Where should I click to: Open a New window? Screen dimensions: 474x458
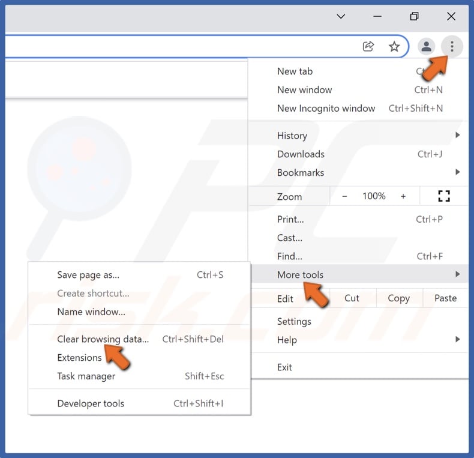click(x=358, y=90)
